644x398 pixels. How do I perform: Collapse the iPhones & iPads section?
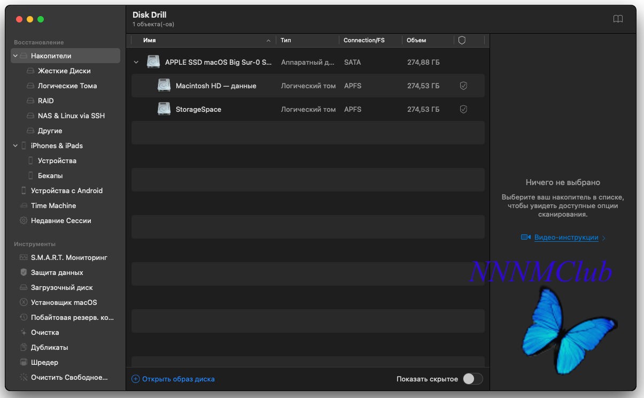(x=15, y=146)
